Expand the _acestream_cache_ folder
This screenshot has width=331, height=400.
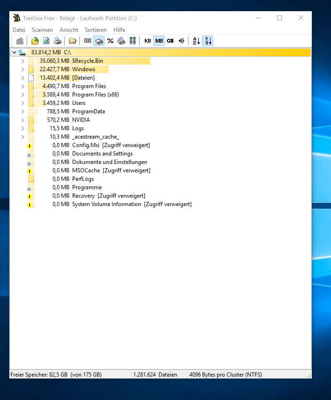click(x=23, y=137)
